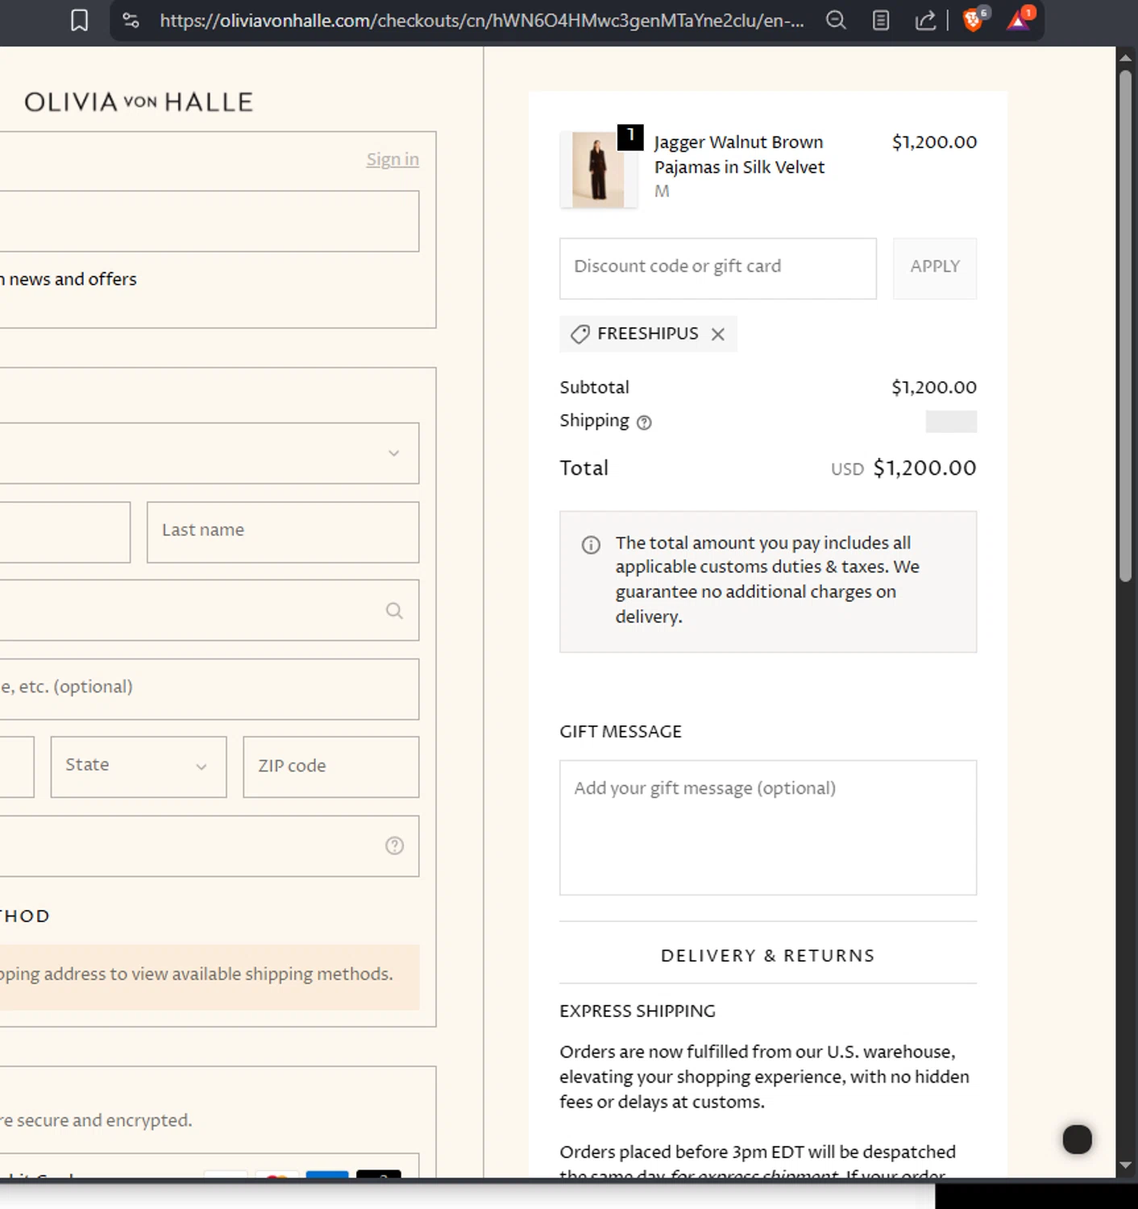Viewport: 1138px width, 1209px height.
Task: Click the phone number input field
Action: coord(210,846)
